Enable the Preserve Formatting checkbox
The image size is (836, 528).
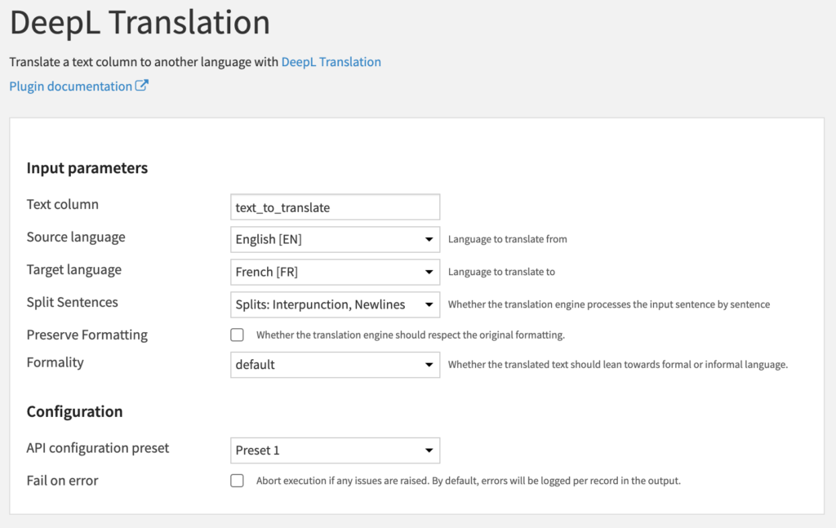pyautogui.click(x=237, y=335)
